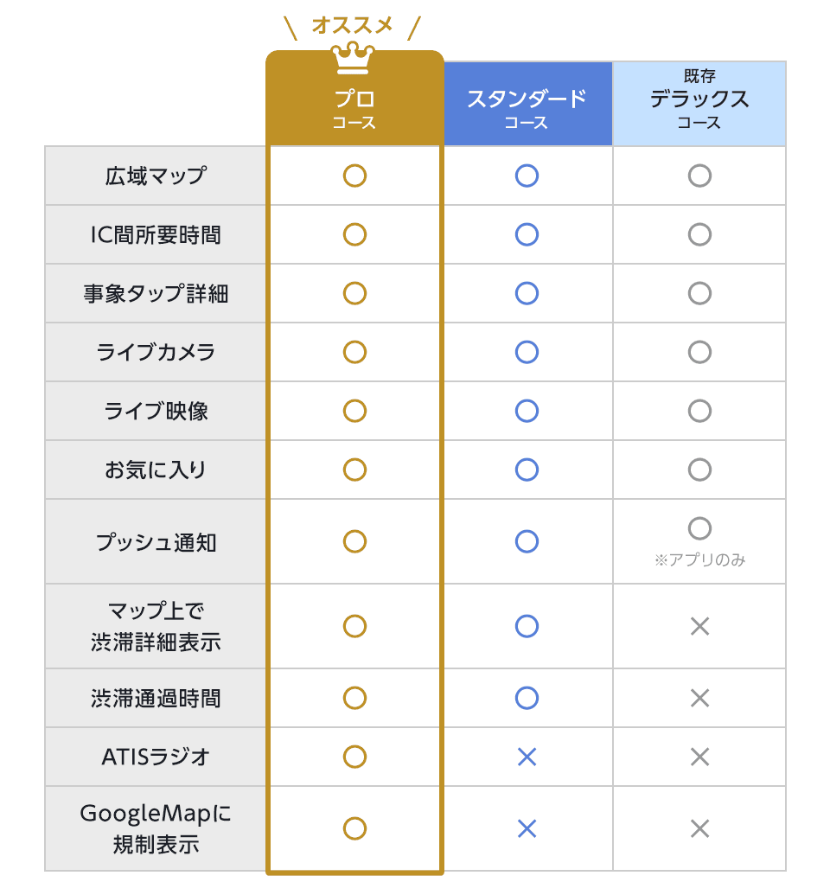This screenshot has height=882, width=830.
Task: Click the gray cross for マップ上で渋滞詳細表示
Action: pos(699,626)
